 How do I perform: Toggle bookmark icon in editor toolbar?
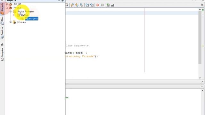click(81, 5)
